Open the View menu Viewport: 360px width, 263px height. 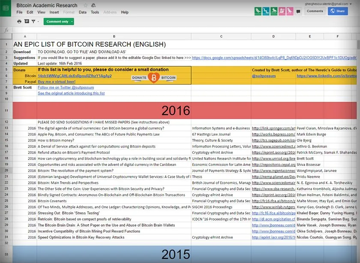(41, 12)
